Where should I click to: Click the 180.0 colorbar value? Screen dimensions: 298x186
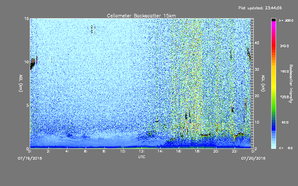tap(284, 71)
